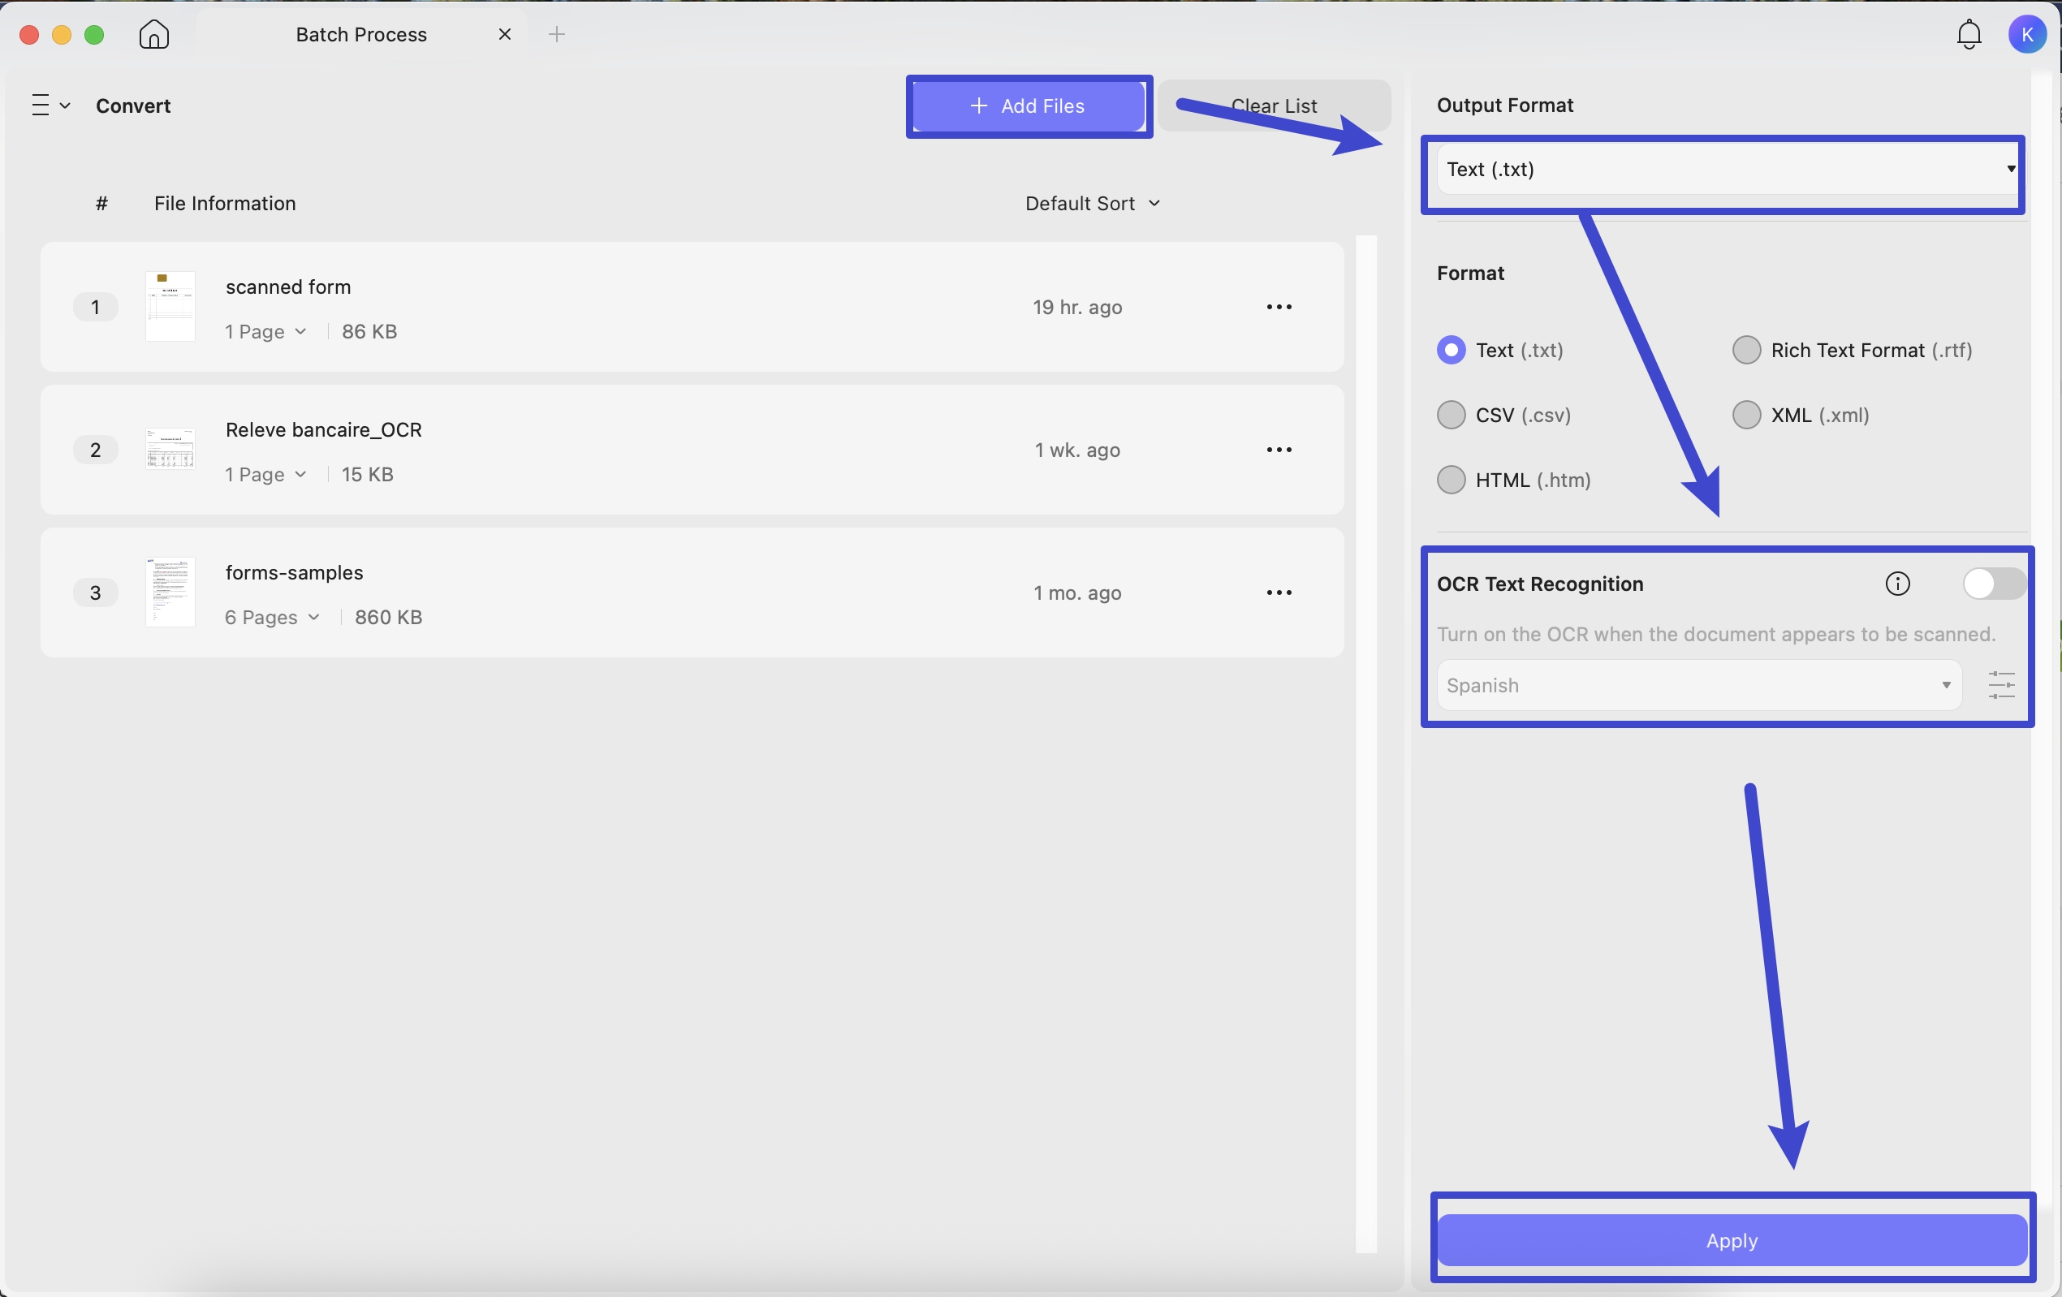Open the user profile avatar K

[2027, 34]
